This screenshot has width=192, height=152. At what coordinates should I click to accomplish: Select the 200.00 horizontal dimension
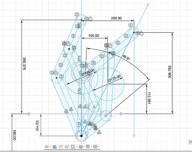116,18
